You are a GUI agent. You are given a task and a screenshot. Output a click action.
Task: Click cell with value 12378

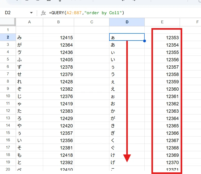point(58,67)
